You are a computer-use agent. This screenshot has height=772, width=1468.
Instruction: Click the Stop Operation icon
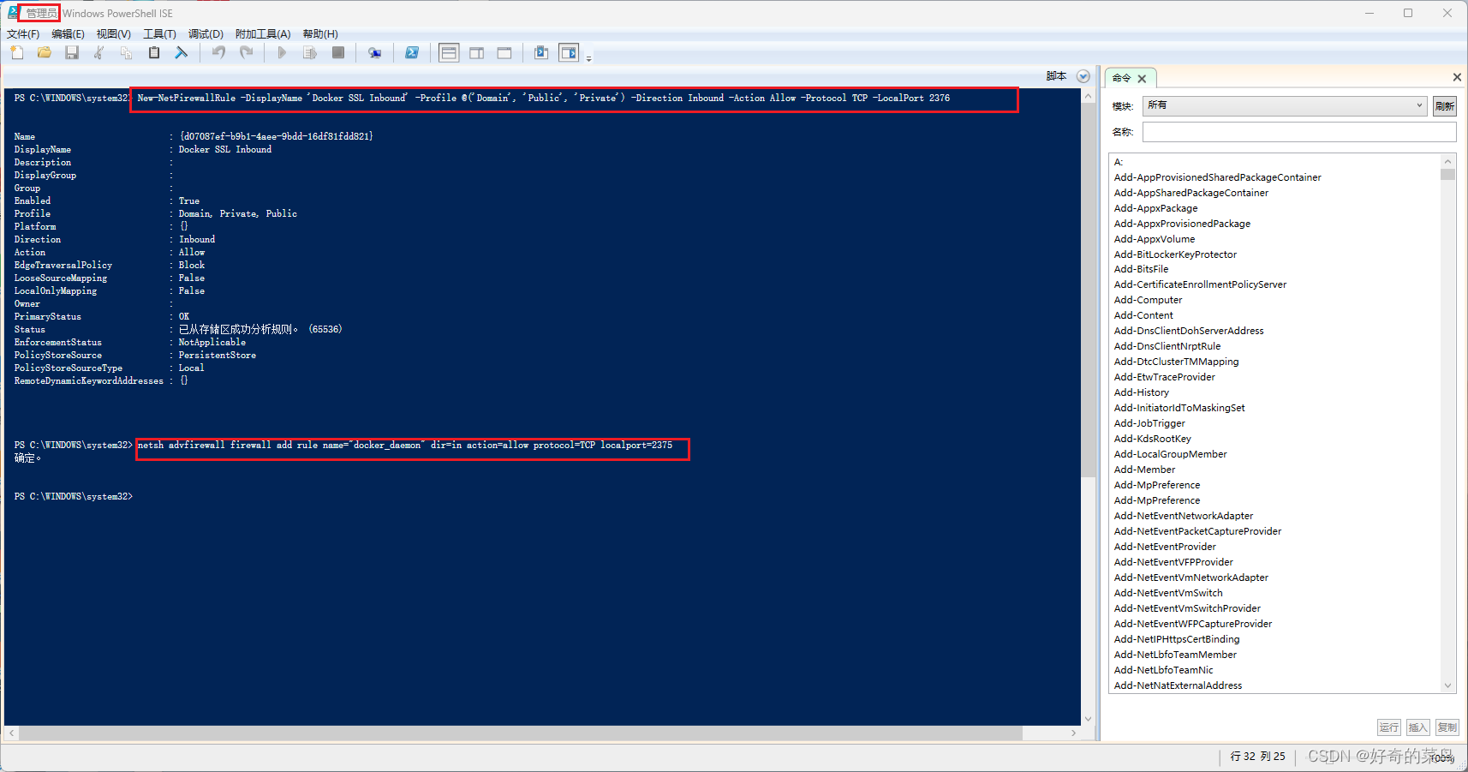[x=337, y=52]
